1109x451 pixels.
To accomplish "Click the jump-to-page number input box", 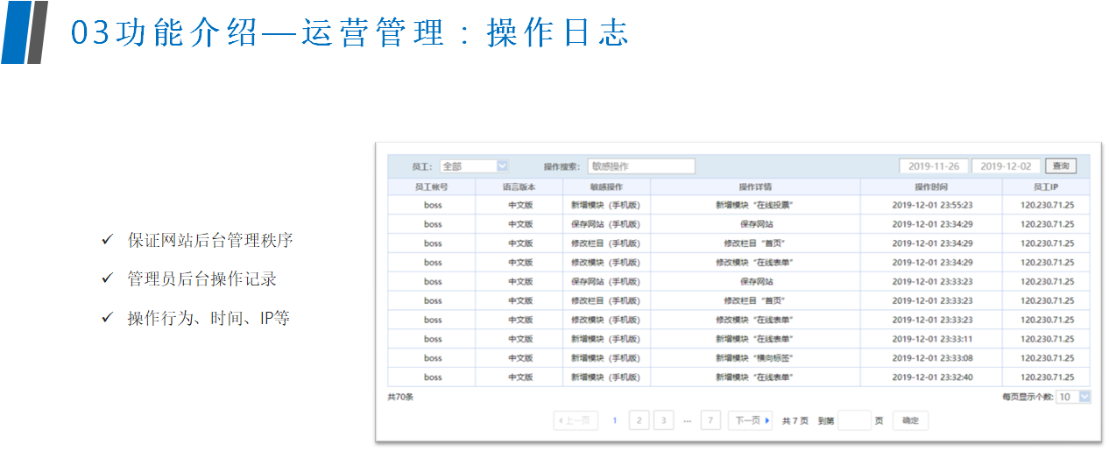I will pyautogui.click(x=854, y=420).
